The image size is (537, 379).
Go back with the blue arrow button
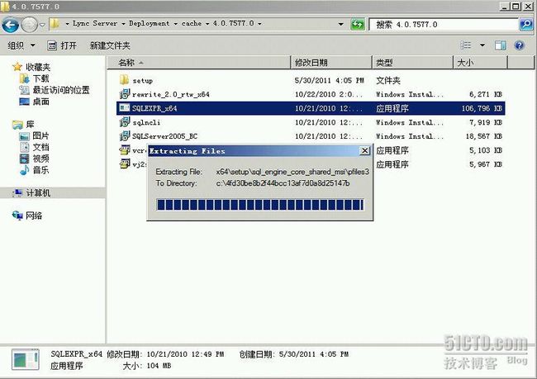tap(11, 25)
